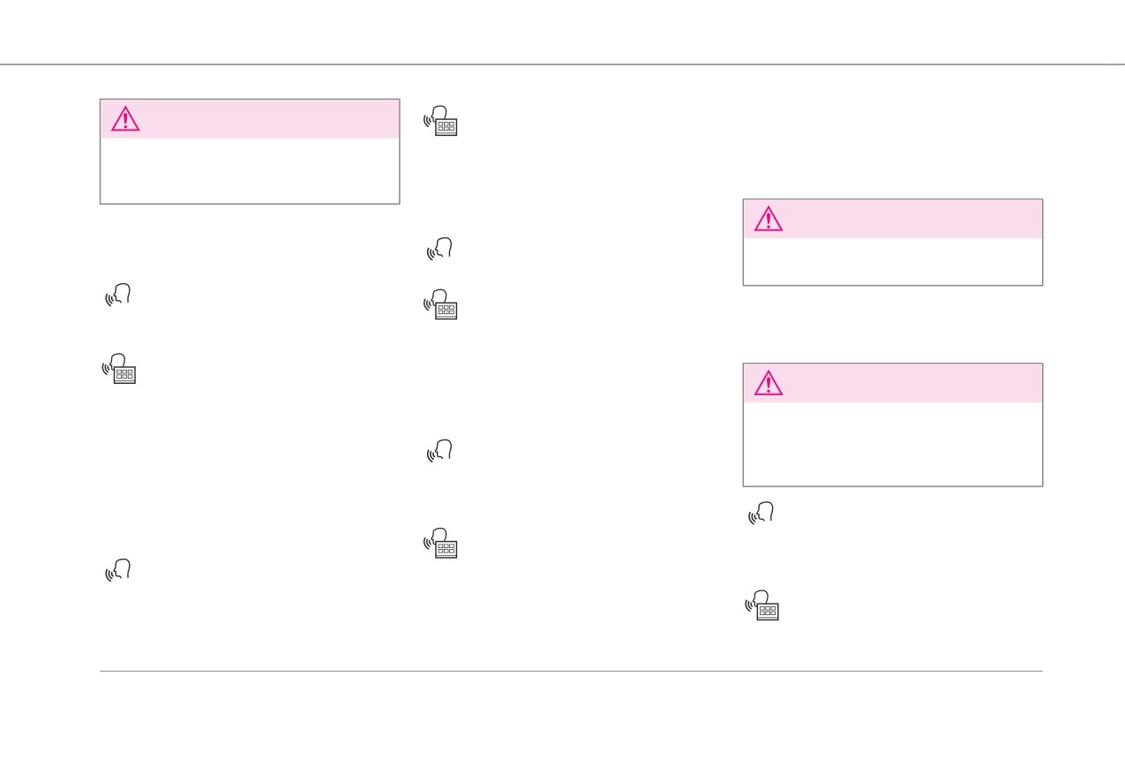The height and width of the screenshot is (759, 1125).
Task: Click the pink header band of the left warning box
Action: coord(250,119)
